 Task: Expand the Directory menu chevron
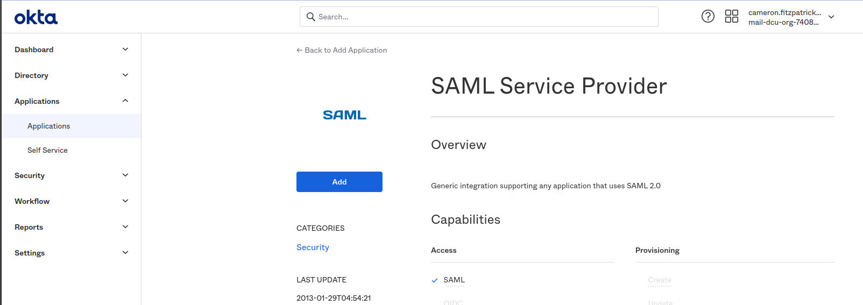click(x=125, y=75)
